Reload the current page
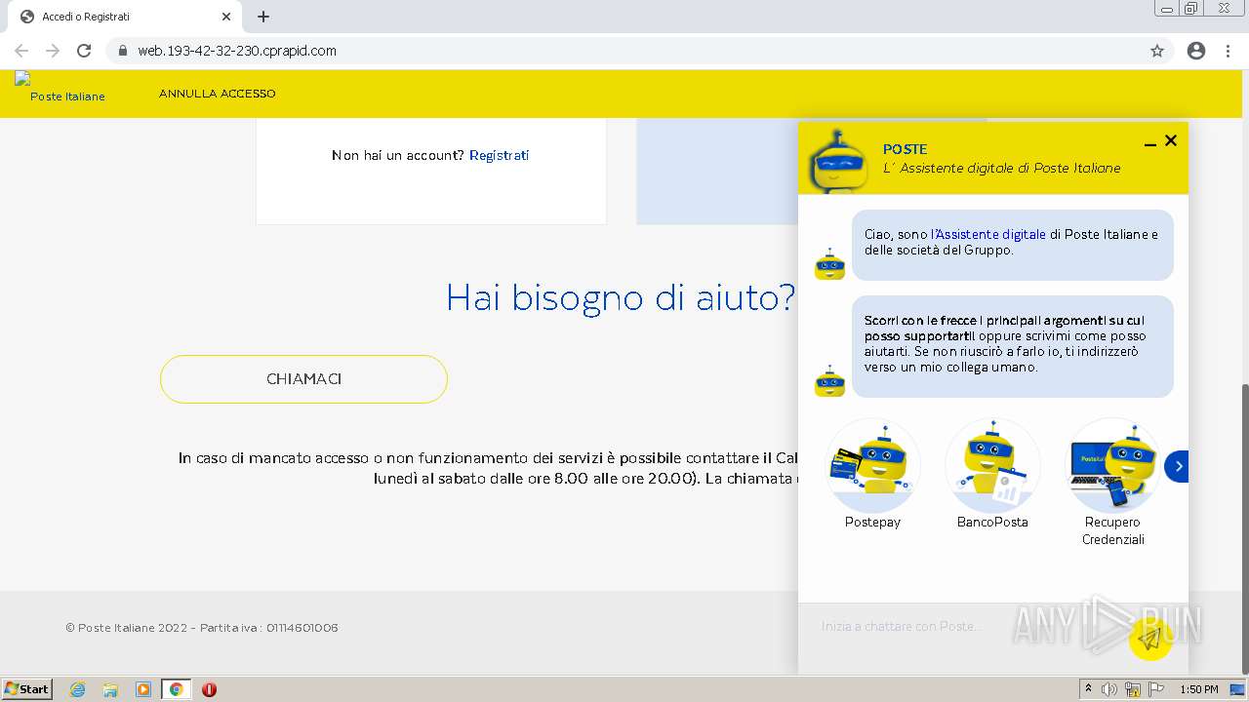The width and height of the screenshot is (1249, 702). click(84, 51)
